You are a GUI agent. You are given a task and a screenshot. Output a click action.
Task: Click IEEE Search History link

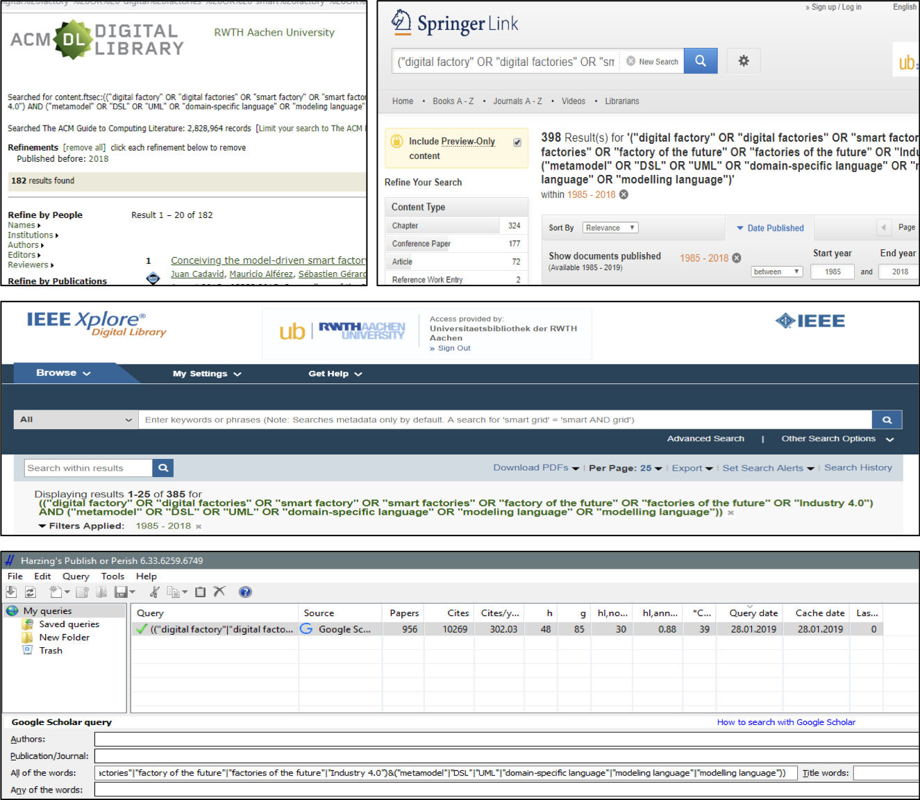pos(858,468)
